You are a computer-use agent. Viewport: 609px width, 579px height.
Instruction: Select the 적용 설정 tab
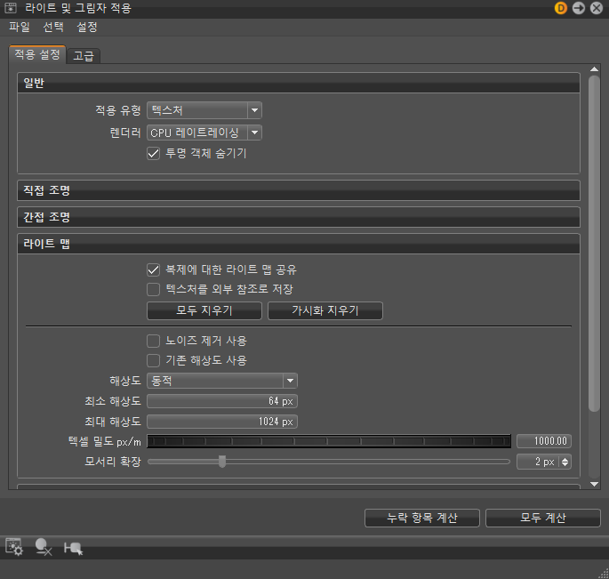[x=37, y=54]
